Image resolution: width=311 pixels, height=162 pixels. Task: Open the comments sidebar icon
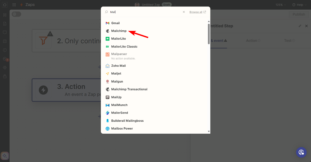click(x=5, y=32)
